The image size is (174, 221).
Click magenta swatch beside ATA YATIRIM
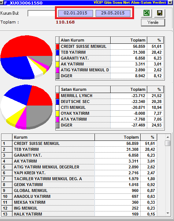(x=58, y=120)
